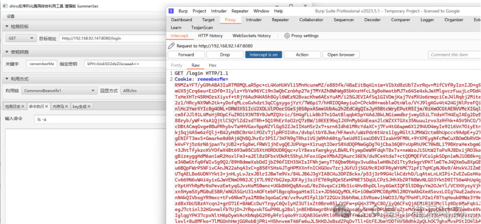481x224 pixels.
Task: Close the 检测日志 tab with its X
Action: (23, 107)
